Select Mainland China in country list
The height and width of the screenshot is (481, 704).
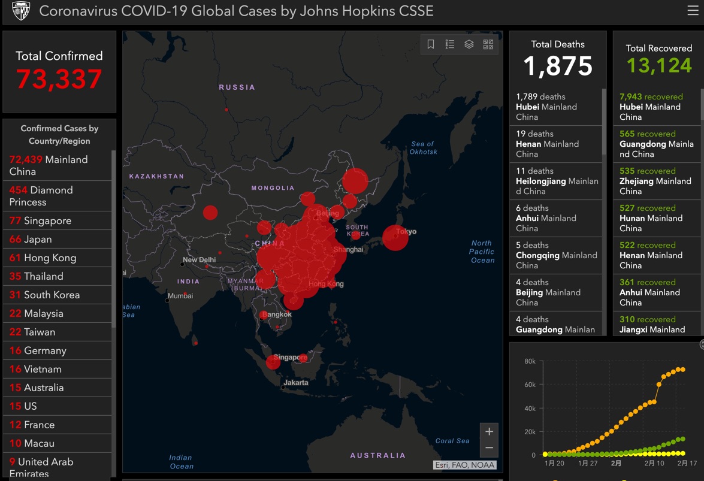57,165
